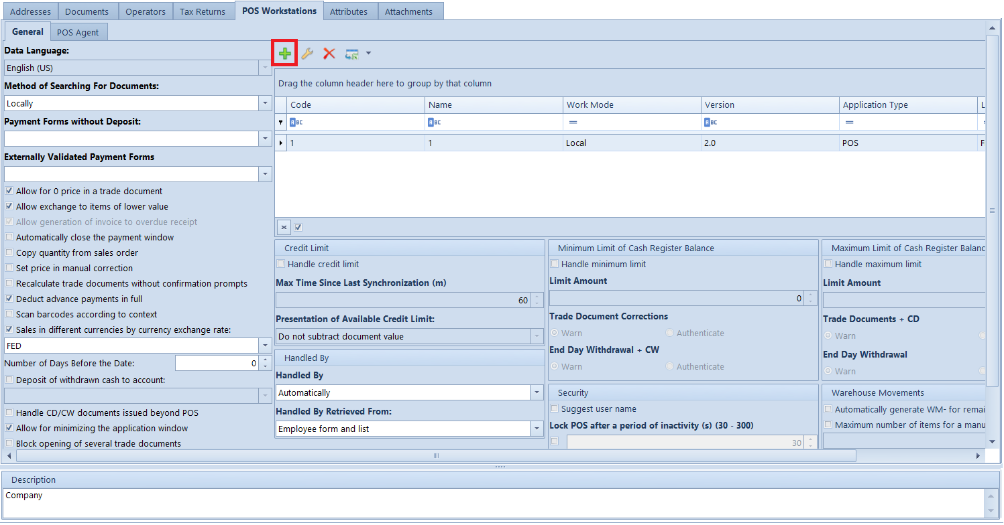Toggle the filter enabled checkbox below grid
Image resolution: width=1004 pixels, height=525 pixels.
[x=298, y=227]
